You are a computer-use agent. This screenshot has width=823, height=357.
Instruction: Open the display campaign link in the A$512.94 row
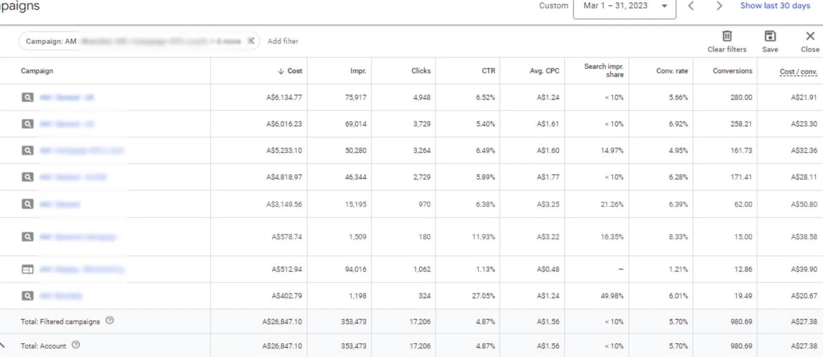[x=82, y=269]
